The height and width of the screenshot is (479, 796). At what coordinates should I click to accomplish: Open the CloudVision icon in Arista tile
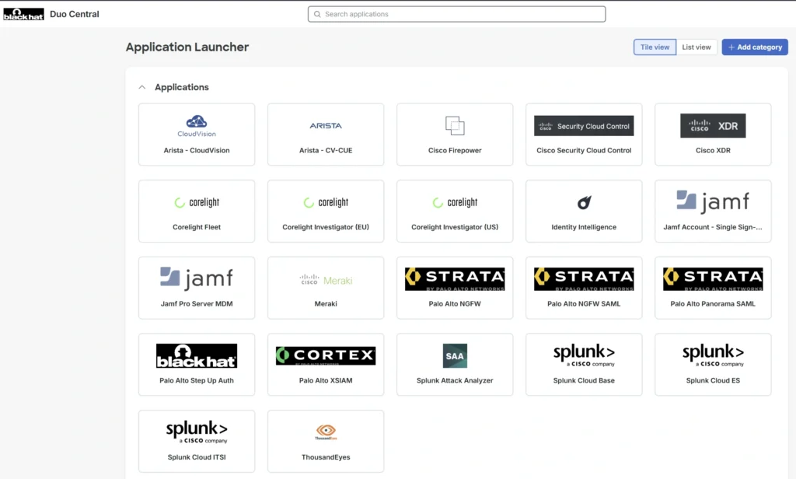pyautogui.click(x=197, y=126)
